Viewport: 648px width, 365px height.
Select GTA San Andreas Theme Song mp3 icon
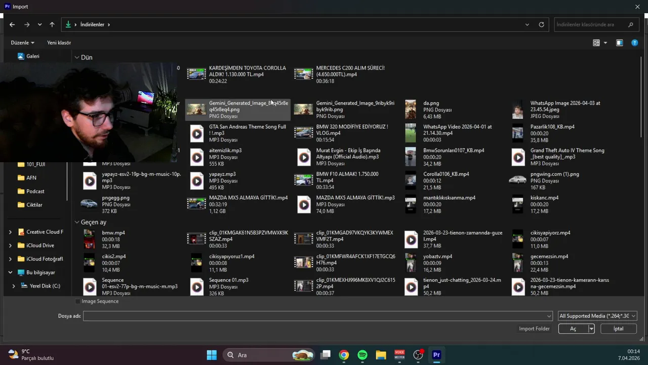196,133
